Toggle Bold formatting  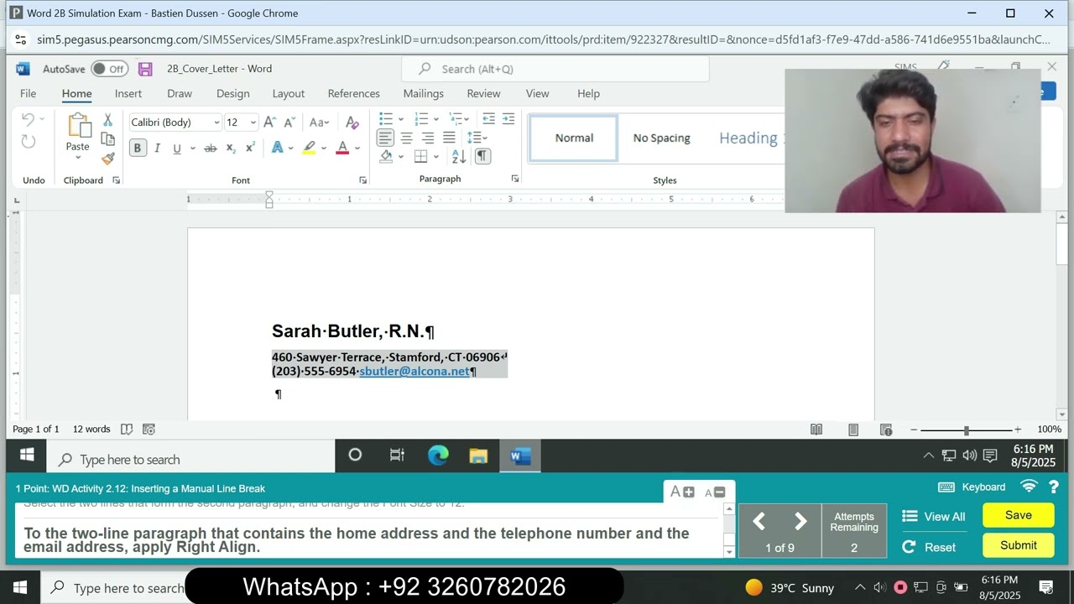click(x=138, y=148)
